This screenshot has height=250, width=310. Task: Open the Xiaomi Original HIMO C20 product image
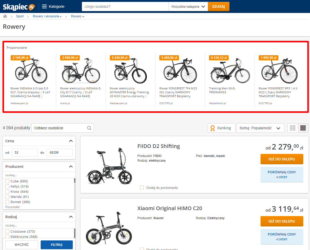109,228
